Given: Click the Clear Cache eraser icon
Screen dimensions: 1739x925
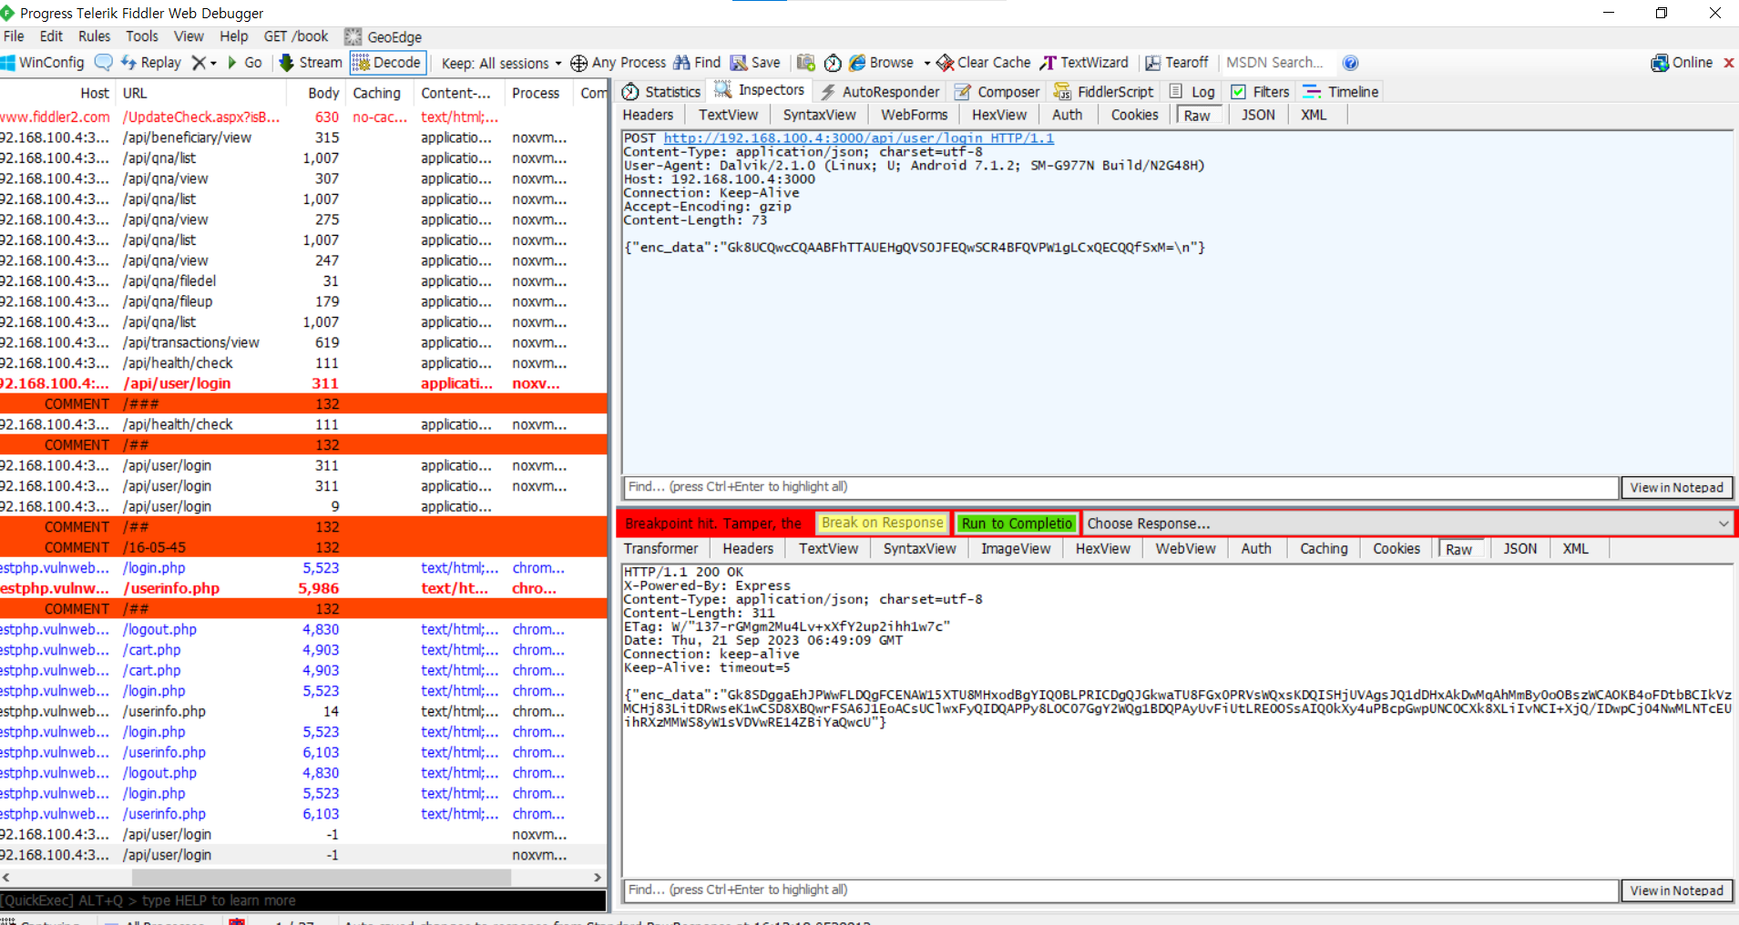Looking at the screenshot, I should [946, 63].
